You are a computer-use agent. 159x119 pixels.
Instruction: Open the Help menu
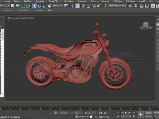pos(151,1)
